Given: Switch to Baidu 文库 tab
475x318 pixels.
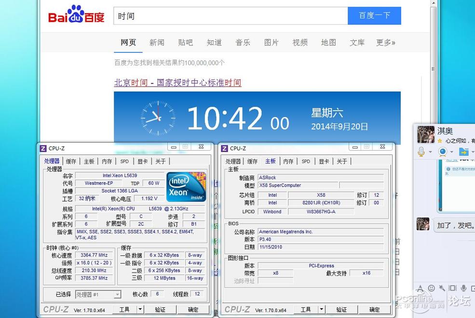Looking at the screenshot, I should [x=357, y=43].
